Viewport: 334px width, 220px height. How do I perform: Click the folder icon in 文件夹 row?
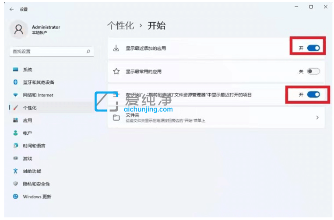(x=116, y=118)
